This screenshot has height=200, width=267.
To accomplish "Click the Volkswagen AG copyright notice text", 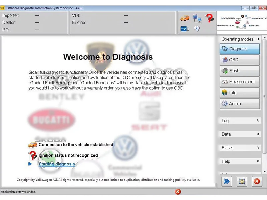I will coord(108,180).
